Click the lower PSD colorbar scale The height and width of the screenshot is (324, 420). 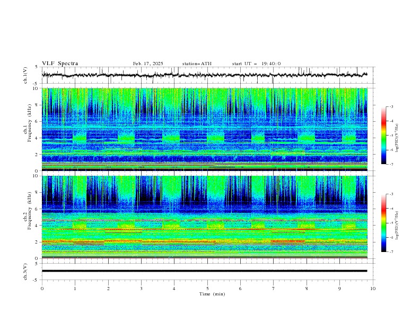(x=383, y=223)
